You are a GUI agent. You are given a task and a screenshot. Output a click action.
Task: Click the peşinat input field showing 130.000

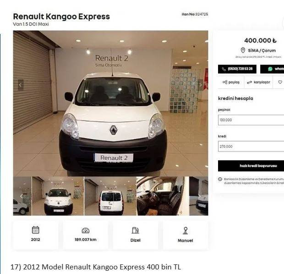[251, 120]
